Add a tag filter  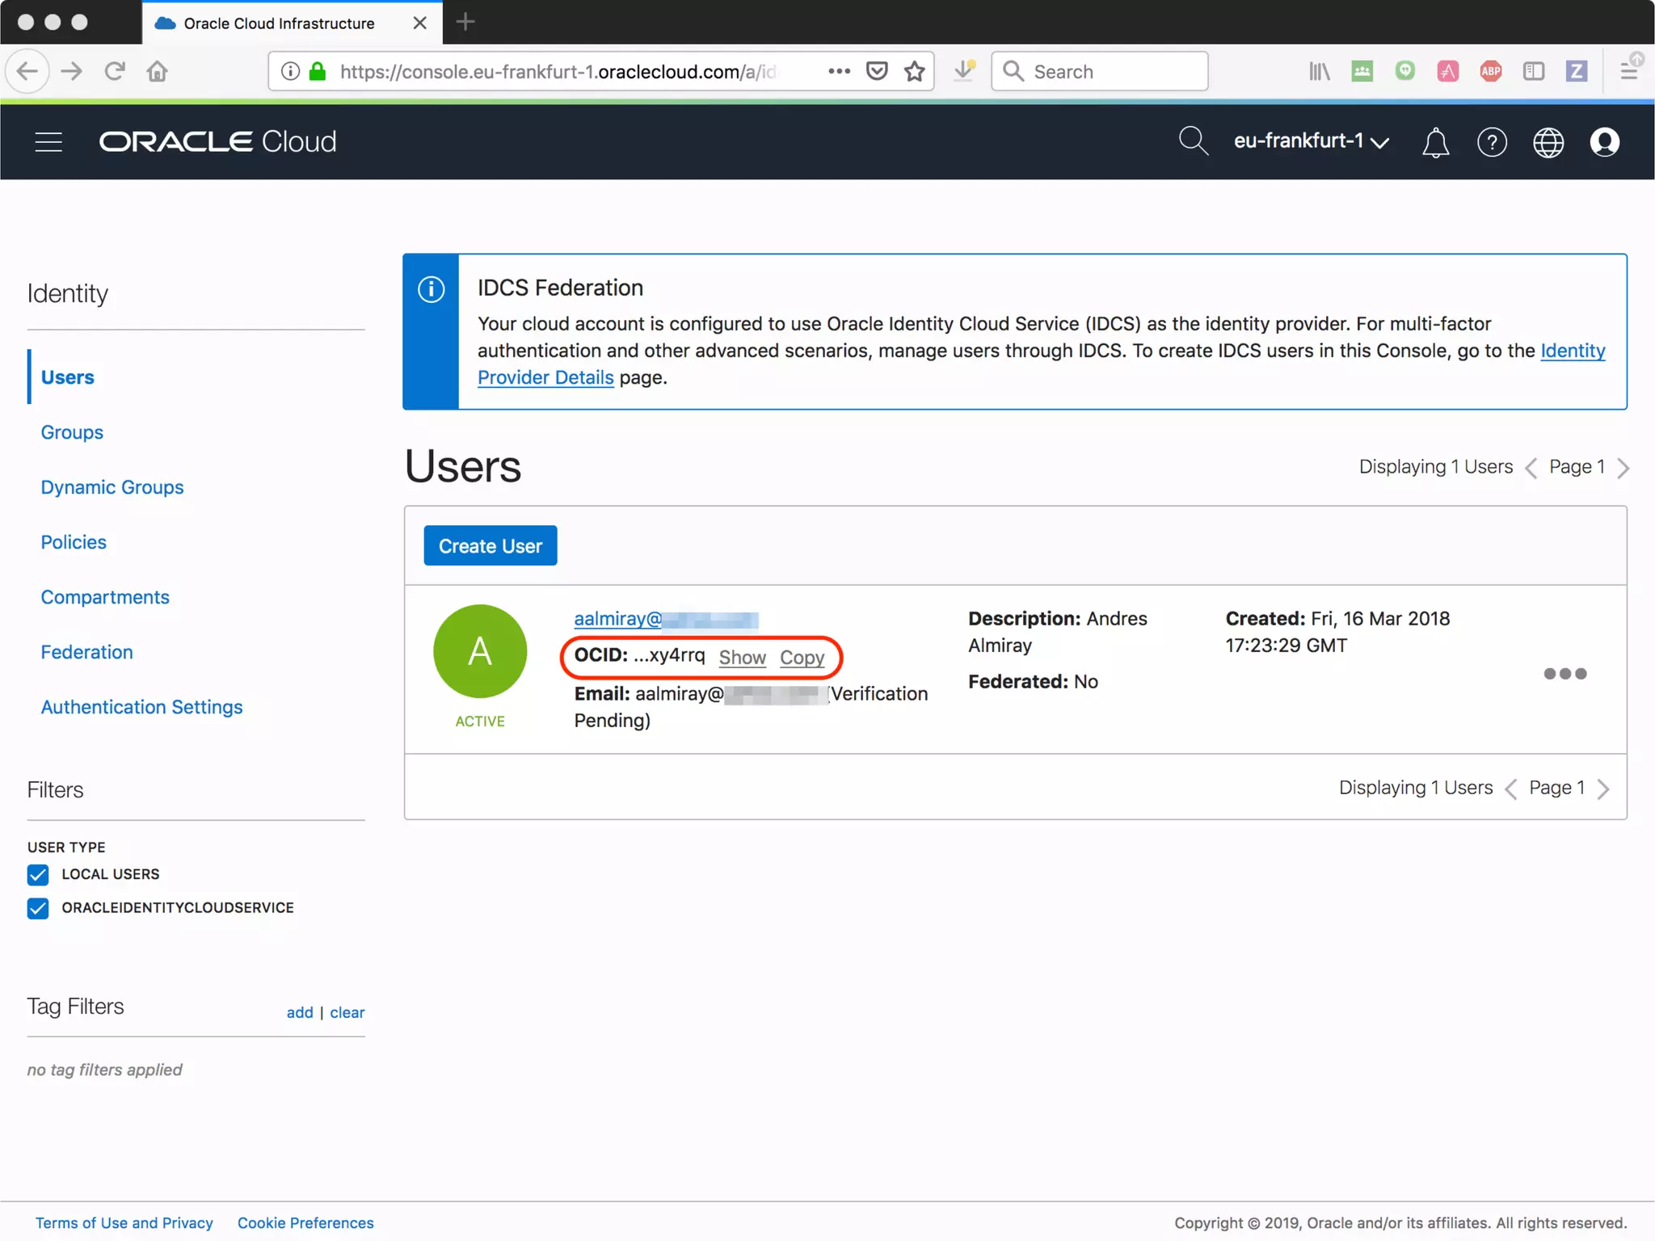click(299, 1012)
